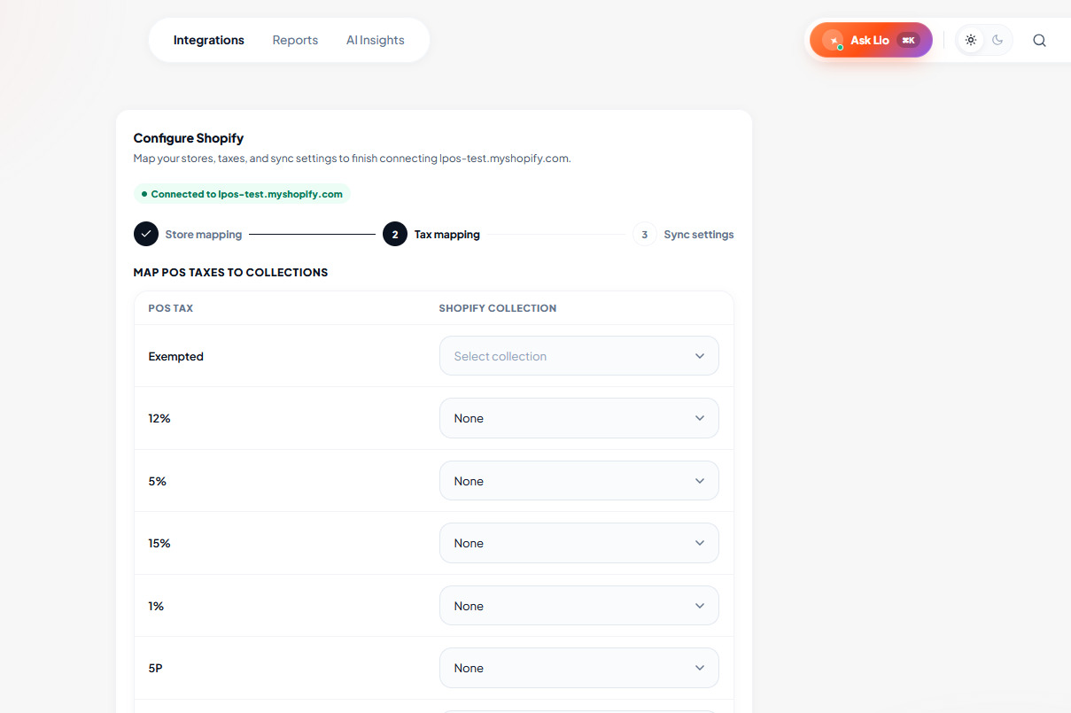The width and height of the screenshot is (1071, 713).
Task: Open collection dropdown for 15% tax
Action: click(x=579, y=543)
